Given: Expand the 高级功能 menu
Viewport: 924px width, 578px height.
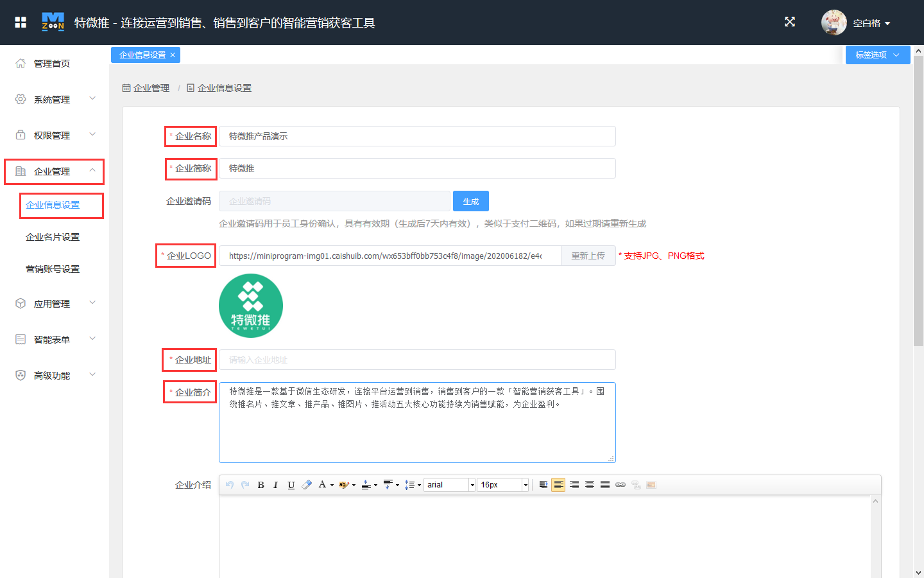Looking at the screenshot, I should tap(55, 376).
